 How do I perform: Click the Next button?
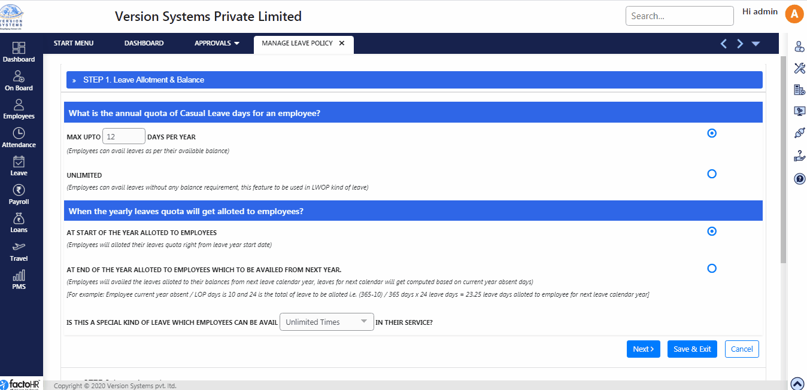643,349
